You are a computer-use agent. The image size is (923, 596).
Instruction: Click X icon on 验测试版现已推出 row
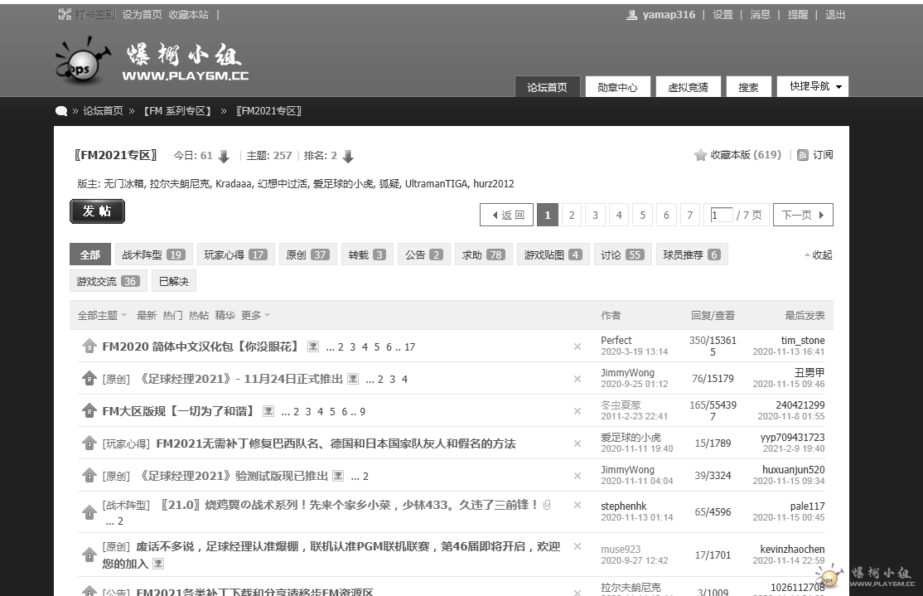(577, 476)
